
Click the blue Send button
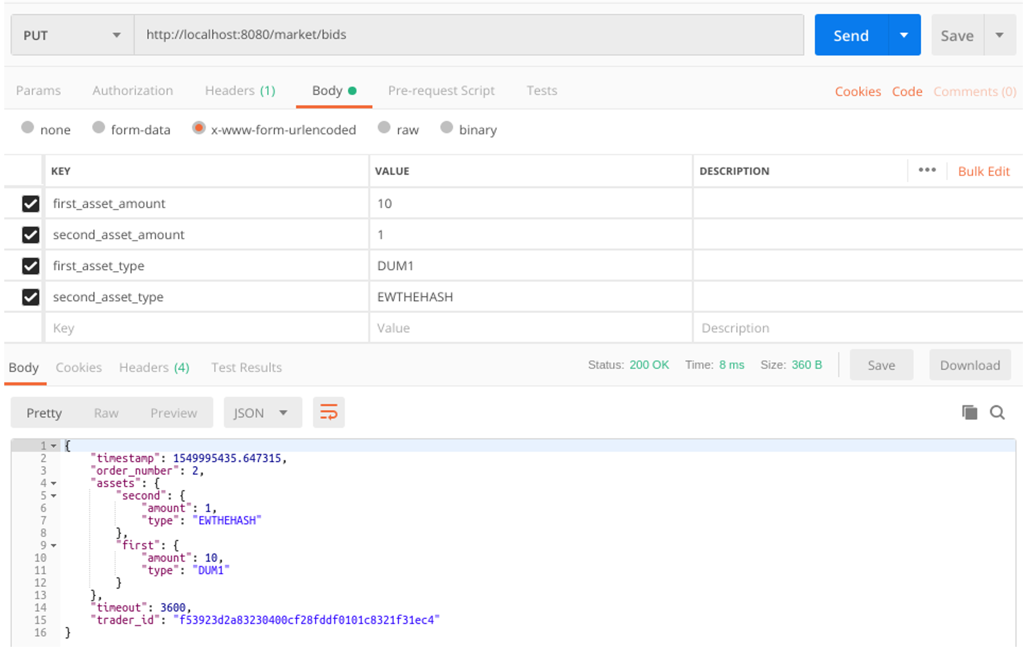pyautogui.click(x=851, y=35)
